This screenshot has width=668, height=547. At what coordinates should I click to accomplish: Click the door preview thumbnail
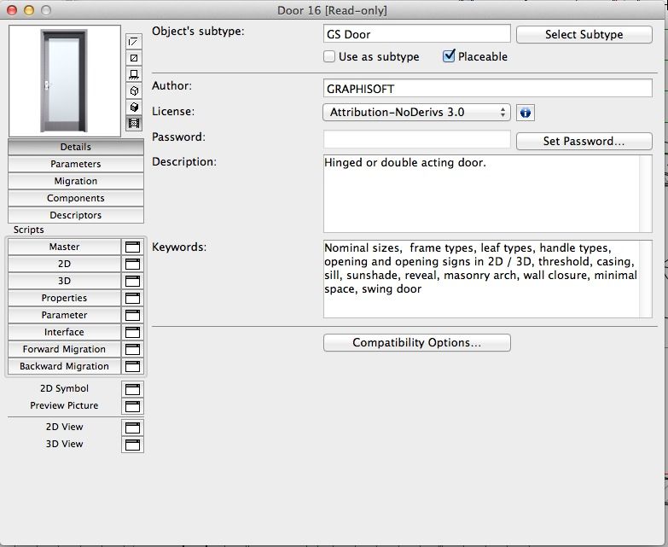pyautogui.click(x=65, y=81)
